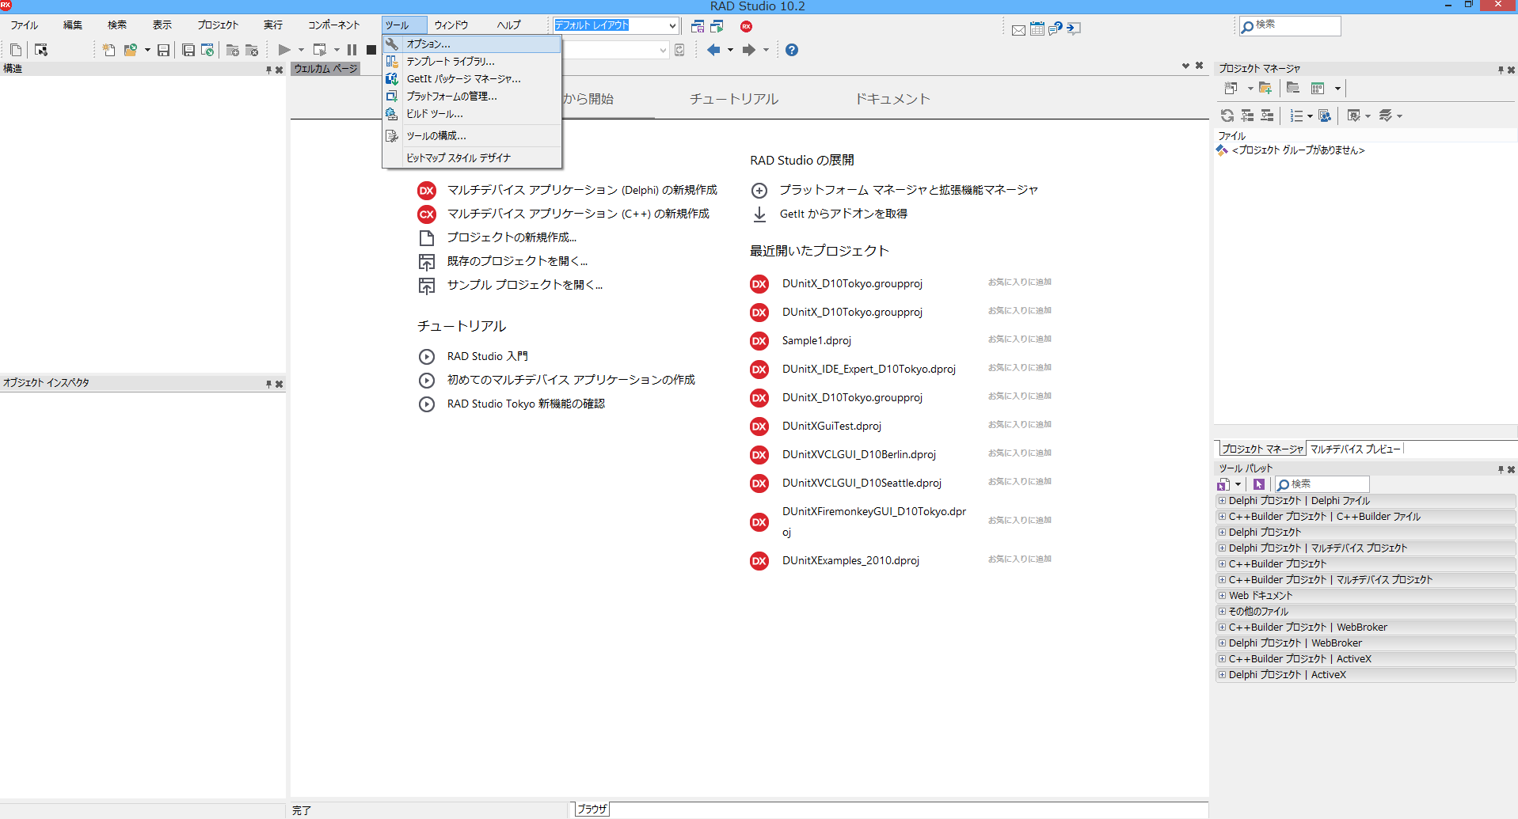Screen dimensions: 1518x819
Task: Open the ファイル menu
Action: pyautogui.click(x=25, y=25)
